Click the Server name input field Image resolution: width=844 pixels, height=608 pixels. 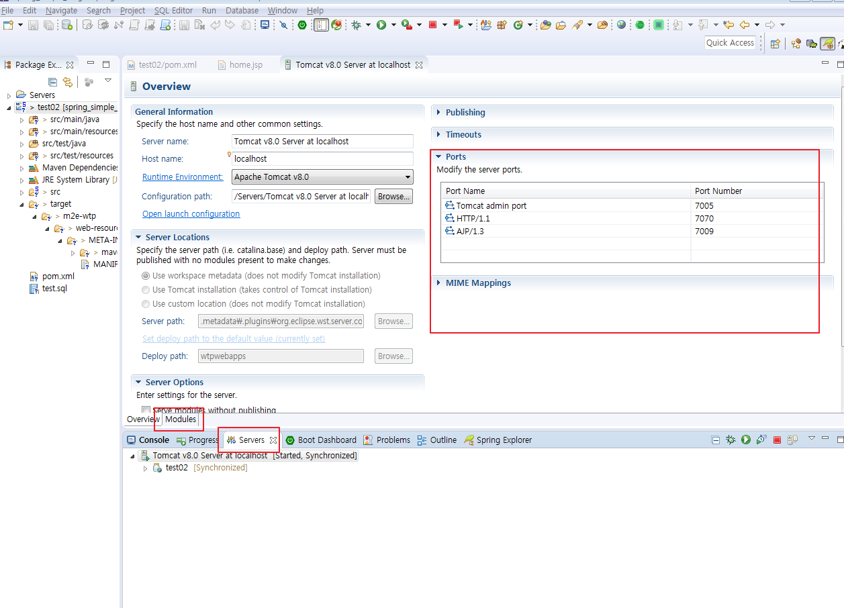[322, 142]
